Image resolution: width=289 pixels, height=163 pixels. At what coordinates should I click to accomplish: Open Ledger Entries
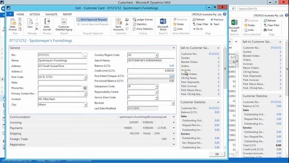[143, 19]
